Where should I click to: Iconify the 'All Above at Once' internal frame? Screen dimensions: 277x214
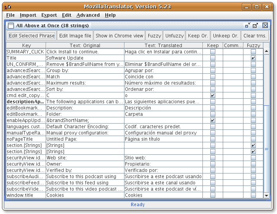point(248,25)
